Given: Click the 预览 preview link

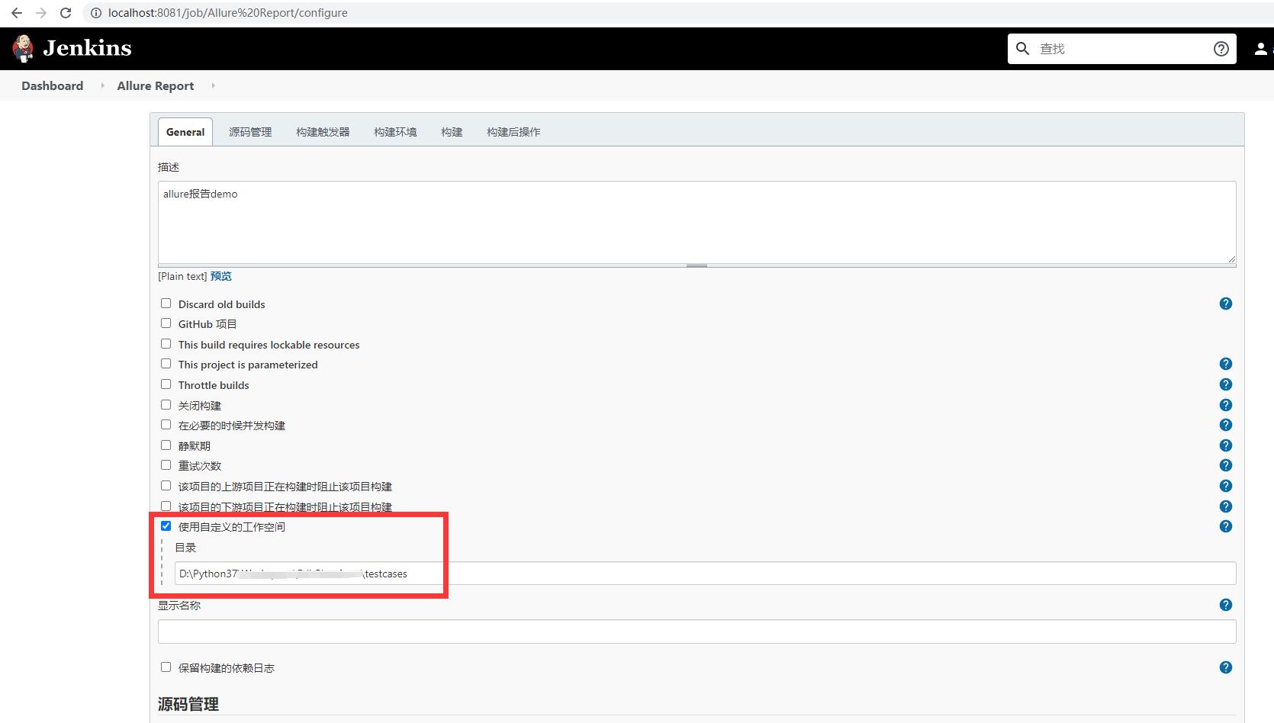Looking at the screenshot, I should pyautogui.click(x=221, y=276).
